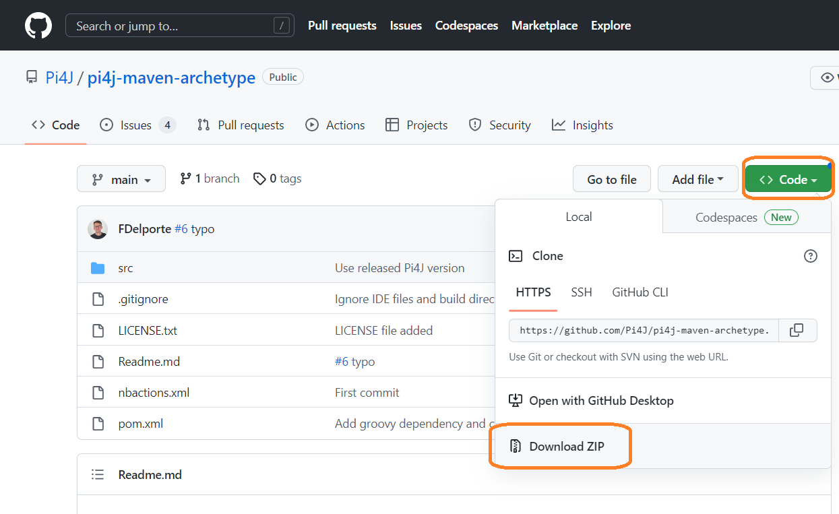The image size is (839, 514).
Task: Open the nbactions.xml file link
Action: click(x=154, y=393)
